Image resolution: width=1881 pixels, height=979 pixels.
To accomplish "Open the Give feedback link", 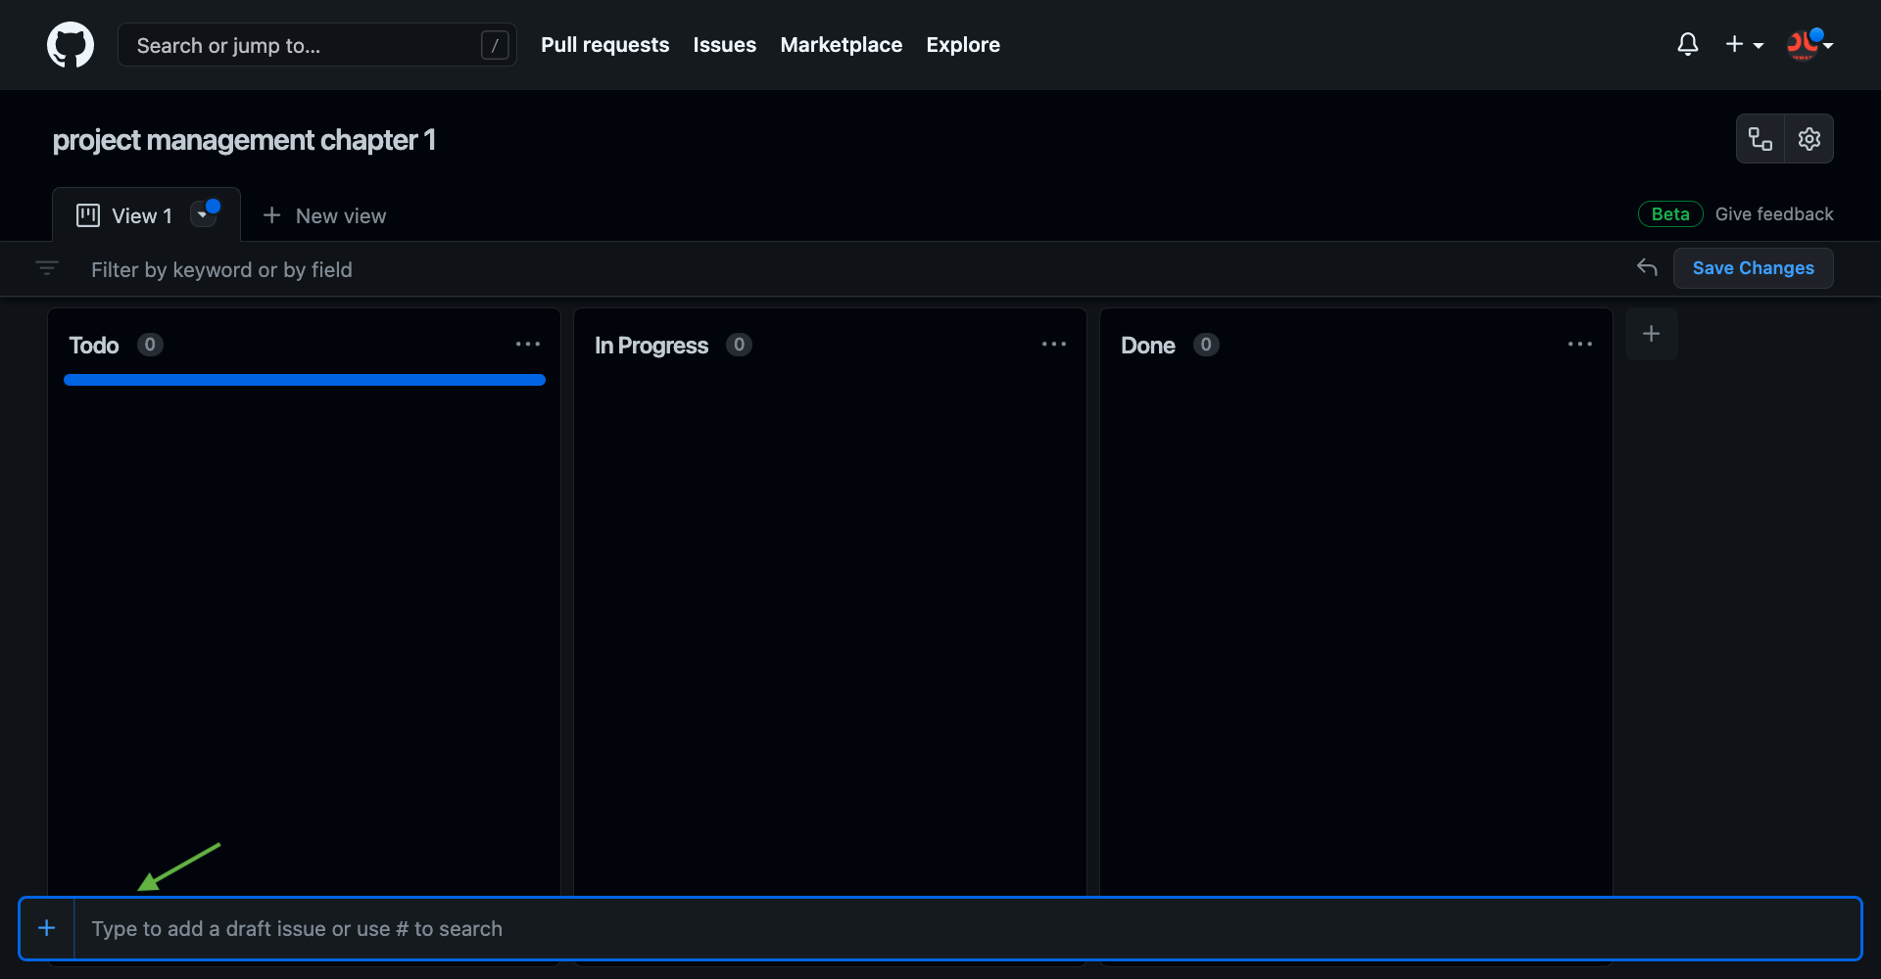I will pos(1773,214).
